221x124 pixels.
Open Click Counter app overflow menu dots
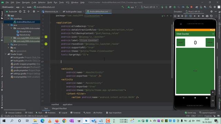click(213, 34)
